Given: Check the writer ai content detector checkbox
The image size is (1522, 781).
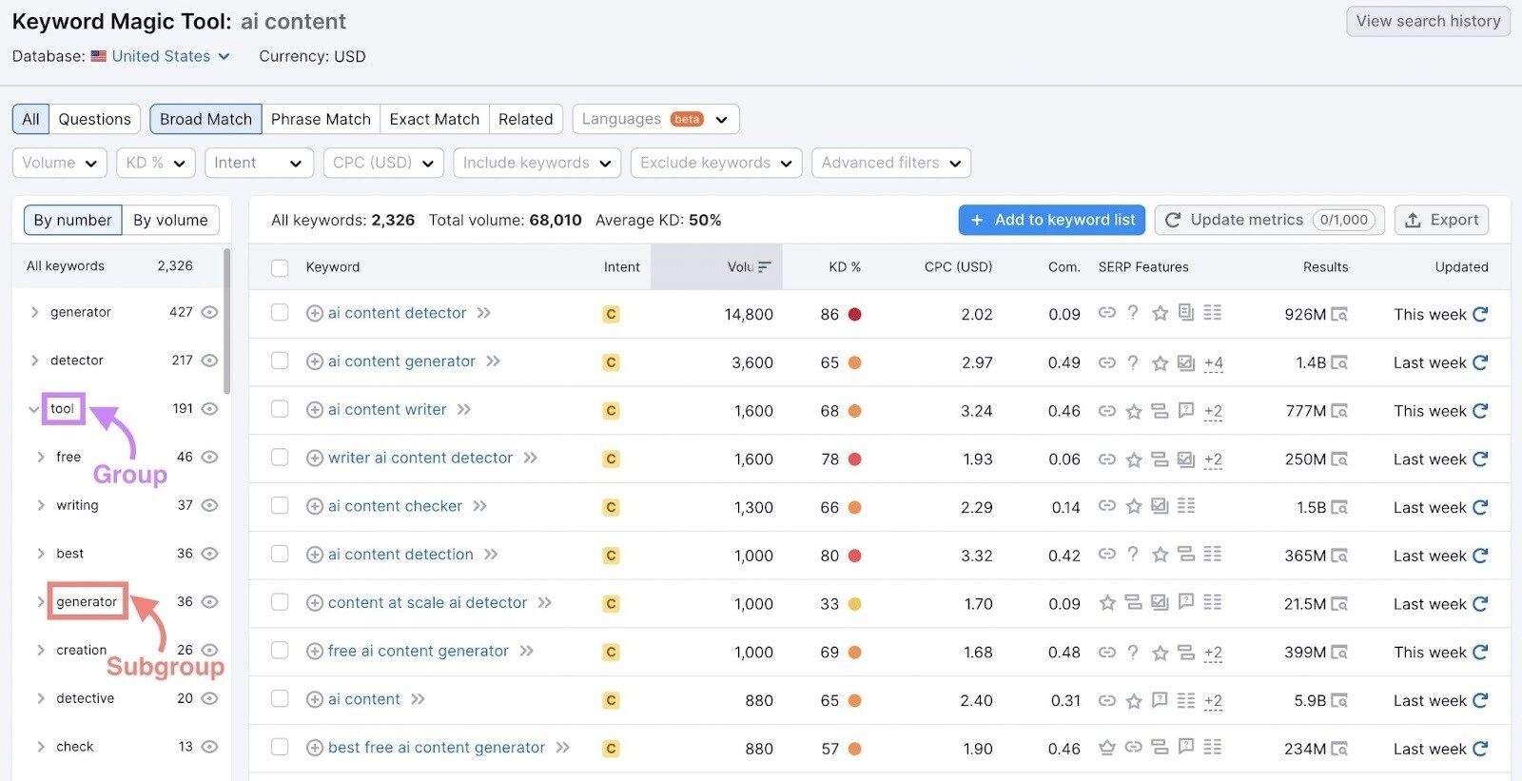Looking at the screenshot, I should [280, 457].
